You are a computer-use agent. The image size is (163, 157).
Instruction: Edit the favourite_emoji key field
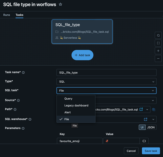(79, 141)
